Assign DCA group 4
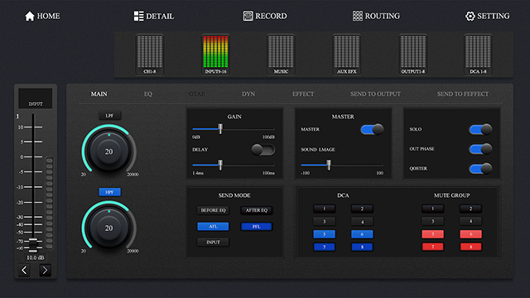Screen dimensions: 530x298 (362, 221)
